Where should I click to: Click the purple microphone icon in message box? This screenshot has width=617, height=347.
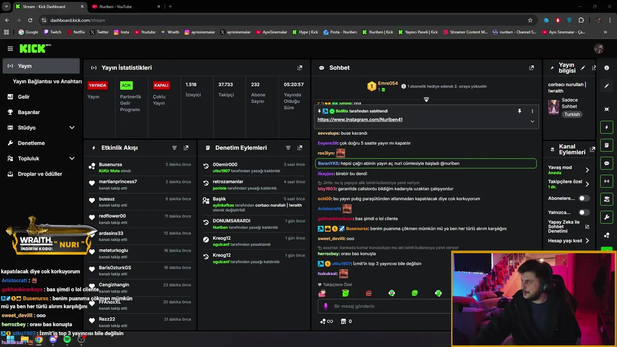coord(325,306)
